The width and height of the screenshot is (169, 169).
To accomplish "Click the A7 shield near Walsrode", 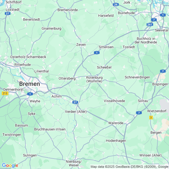I will tap(139, 113).
